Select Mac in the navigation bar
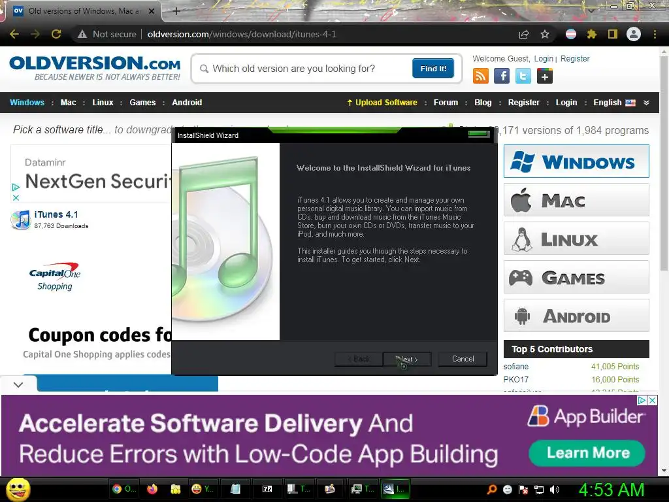Viewport: 669px width, 502px height. click(x=68, y=103)
